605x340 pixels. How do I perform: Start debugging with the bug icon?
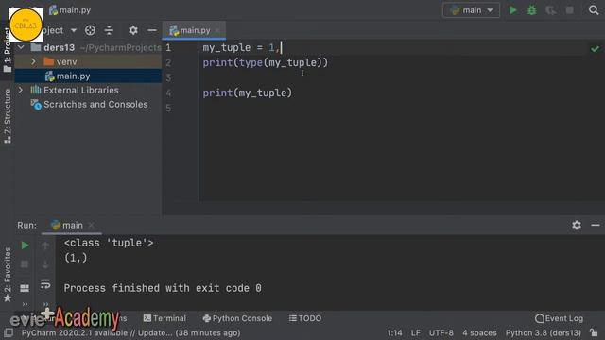pos(531,10)
